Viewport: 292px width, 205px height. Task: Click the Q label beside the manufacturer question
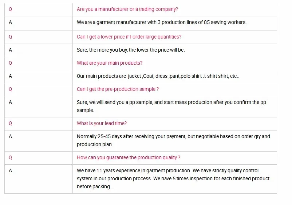[10, 9]
